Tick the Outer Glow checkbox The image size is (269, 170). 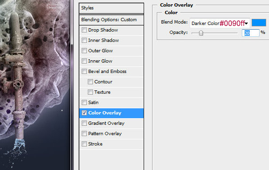pyautogui.click(x=84, y=50)
